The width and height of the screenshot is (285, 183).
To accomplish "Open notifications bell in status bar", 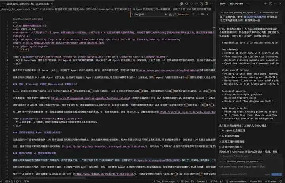I will coord(281,181).
